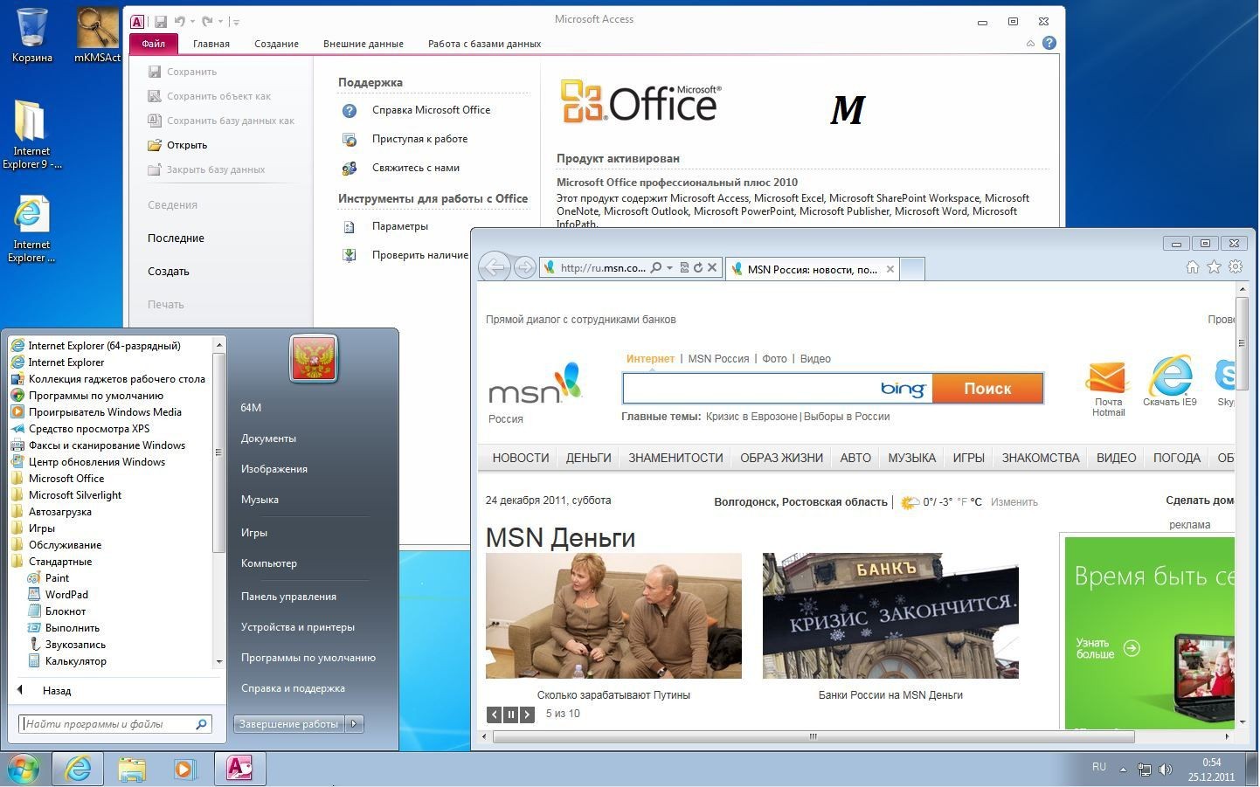
Task: Select MSN Россия IE tab
Action: [x=812, y=269]
